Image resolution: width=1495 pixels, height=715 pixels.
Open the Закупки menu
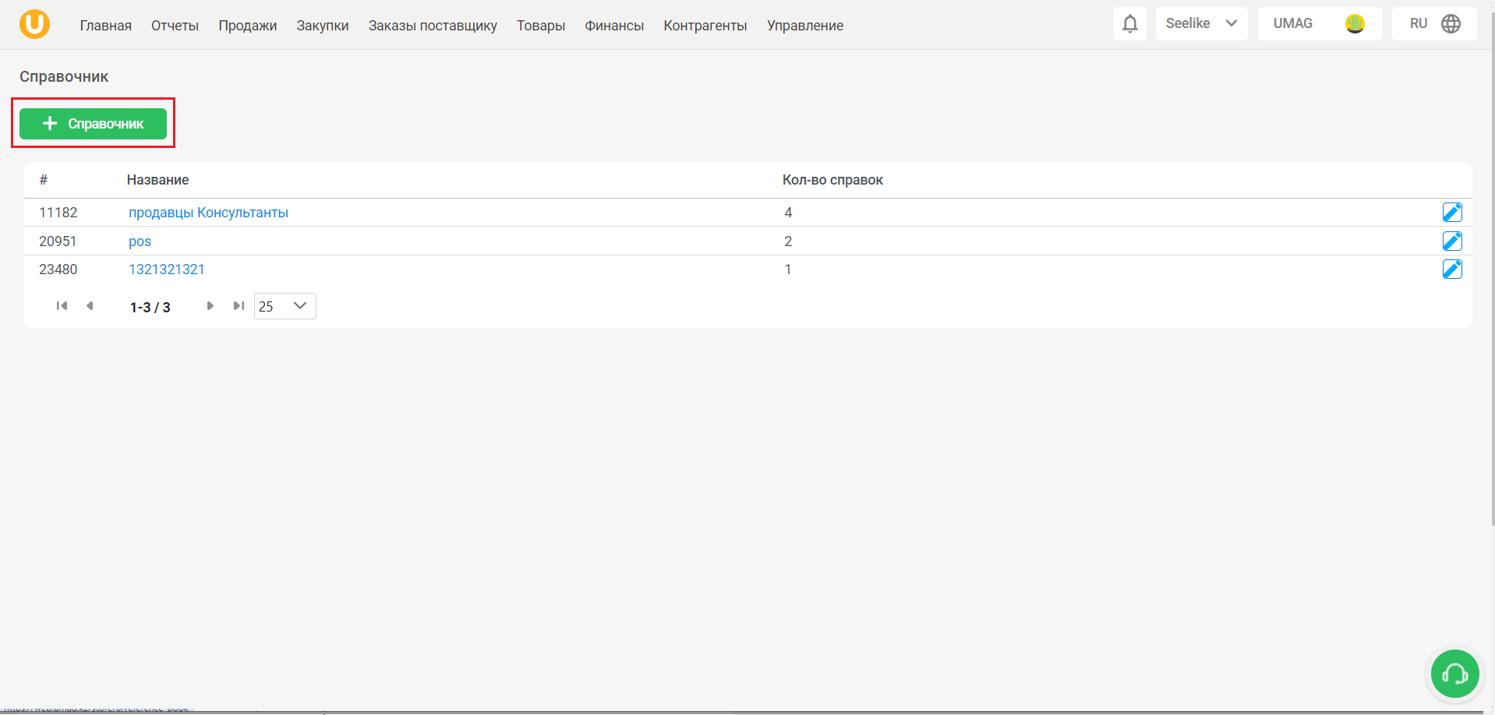323,26
